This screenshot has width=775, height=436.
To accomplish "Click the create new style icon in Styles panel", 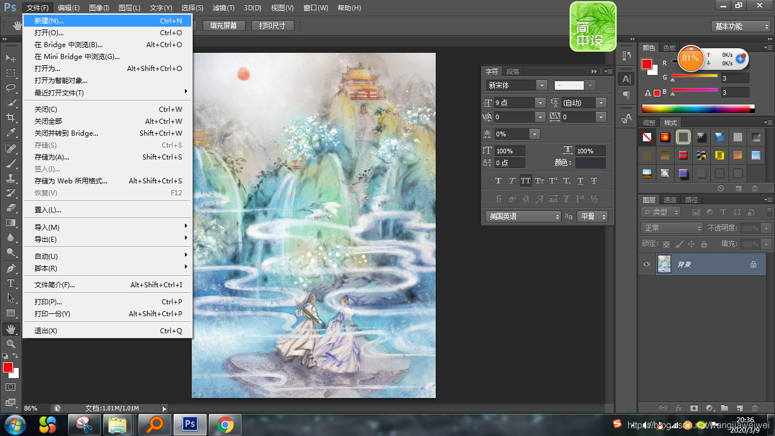I will (738, 188).
